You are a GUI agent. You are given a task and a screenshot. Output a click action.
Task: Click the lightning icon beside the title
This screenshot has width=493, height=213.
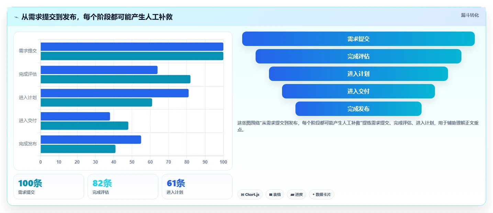pos(16,17)
